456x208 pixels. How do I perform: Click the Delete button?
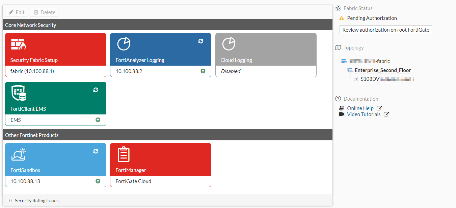tap(44, 12)
